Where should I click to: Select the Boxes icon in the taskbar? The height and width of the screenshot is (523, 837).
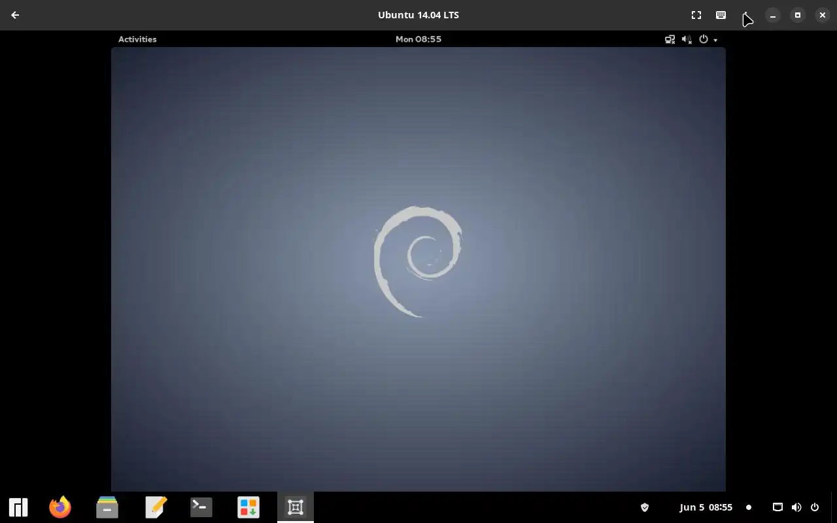(296, 507)
